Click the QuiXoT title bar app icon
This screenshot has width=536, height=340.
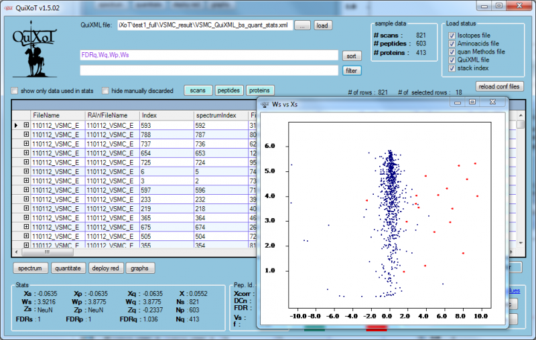coord(9,7)
